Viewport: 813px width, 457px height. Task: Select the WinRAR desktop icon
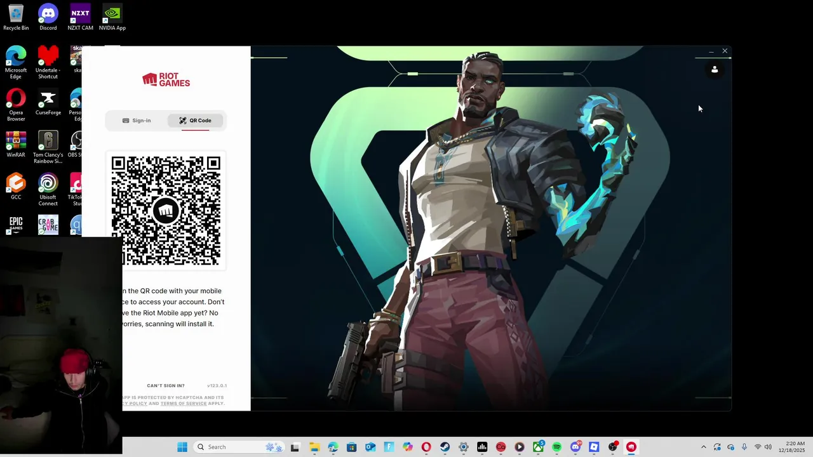pyautogui.click(x=16, y=145)
